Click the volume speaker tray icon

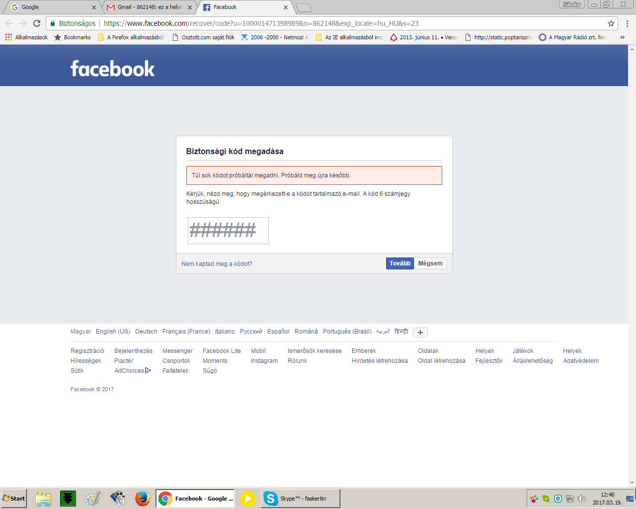pos(582,499)
